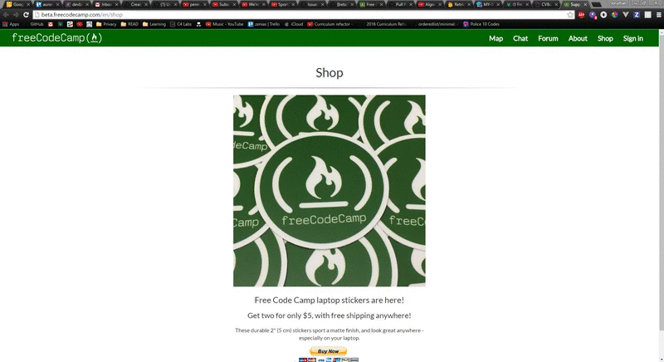
Task: Click the freeCodeCamp logo in navbar
Action: (x=57, y=38)
